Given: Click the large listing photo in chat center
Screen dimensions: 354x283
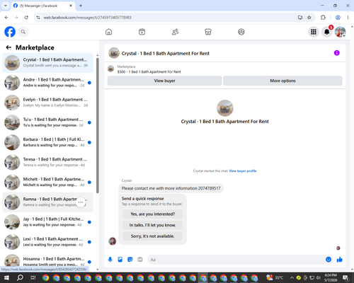Looking at the screenshot, I should click(225, 108).
